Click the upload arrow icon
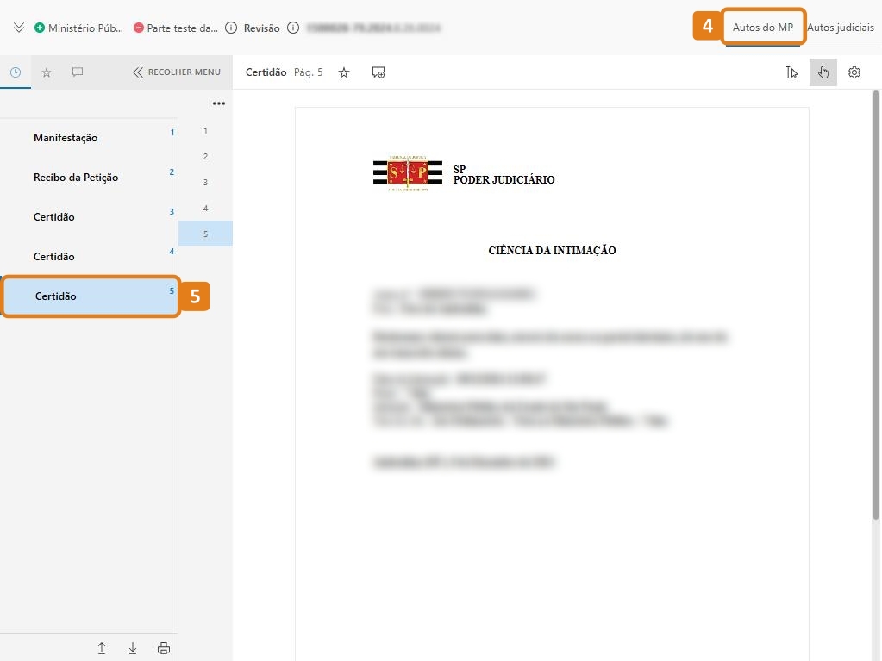Screen dimensions: 882x661 pyautogui.click(x=102, y=648)
